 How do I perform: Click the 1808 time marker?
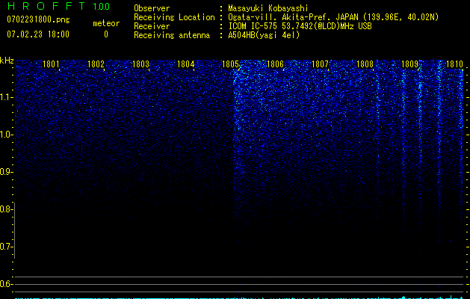point(365,64)
